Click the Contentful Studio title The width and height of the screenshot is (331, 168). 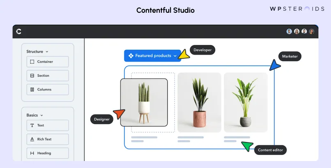(165, 10)
